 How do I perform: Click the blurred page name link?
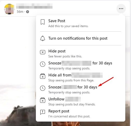click(x=34, y=6)
